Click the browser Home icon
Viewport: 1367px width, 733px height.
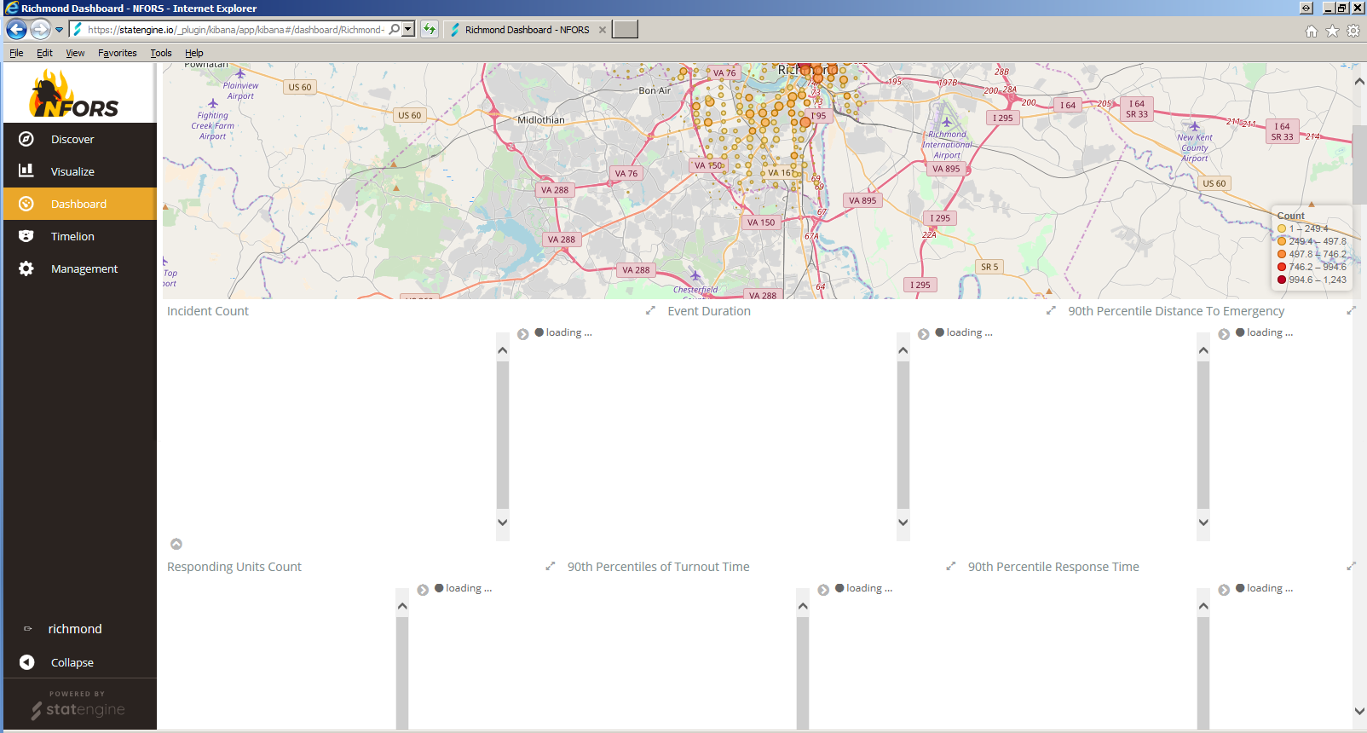coord(1311,31)
